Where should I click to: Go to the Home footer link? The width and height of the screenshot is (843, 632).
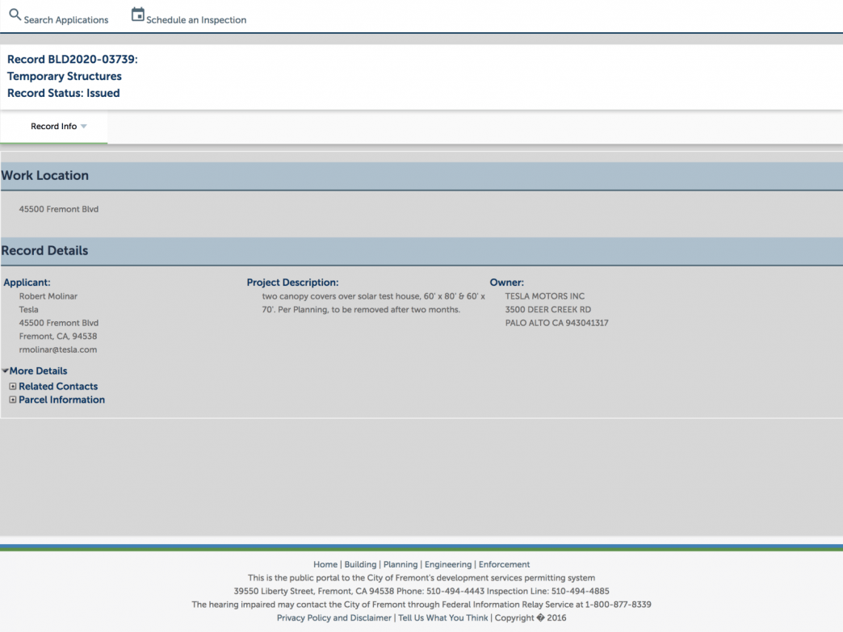[325, 564]
